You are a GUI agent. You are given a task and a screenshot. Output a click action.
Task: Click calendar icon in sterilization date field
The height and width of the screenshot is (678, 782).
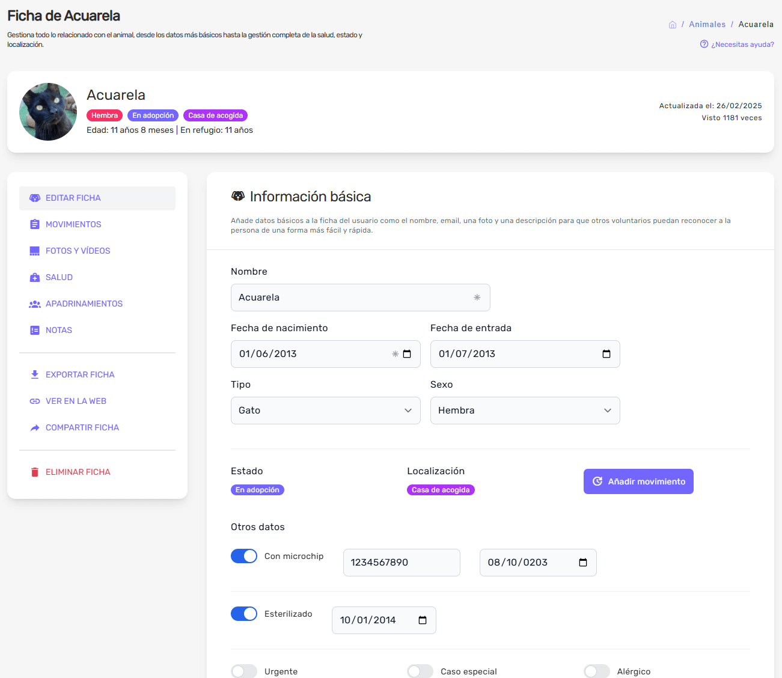(x=423, y=620)
